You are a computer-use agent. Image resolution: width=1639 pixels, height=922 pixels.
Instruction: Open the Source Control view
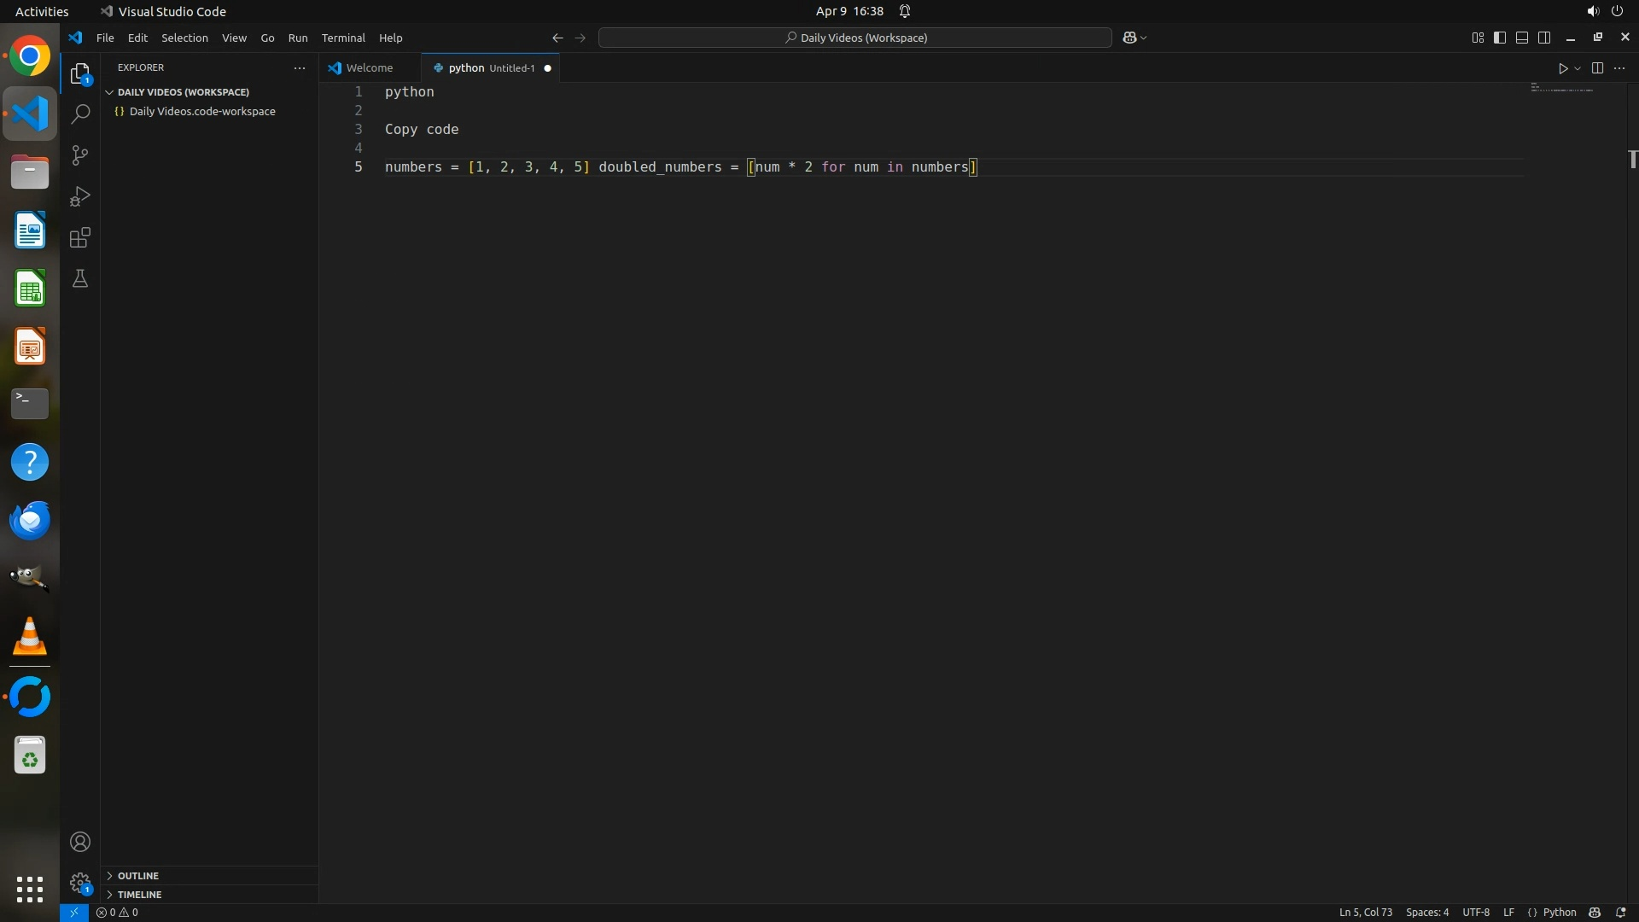80,155
